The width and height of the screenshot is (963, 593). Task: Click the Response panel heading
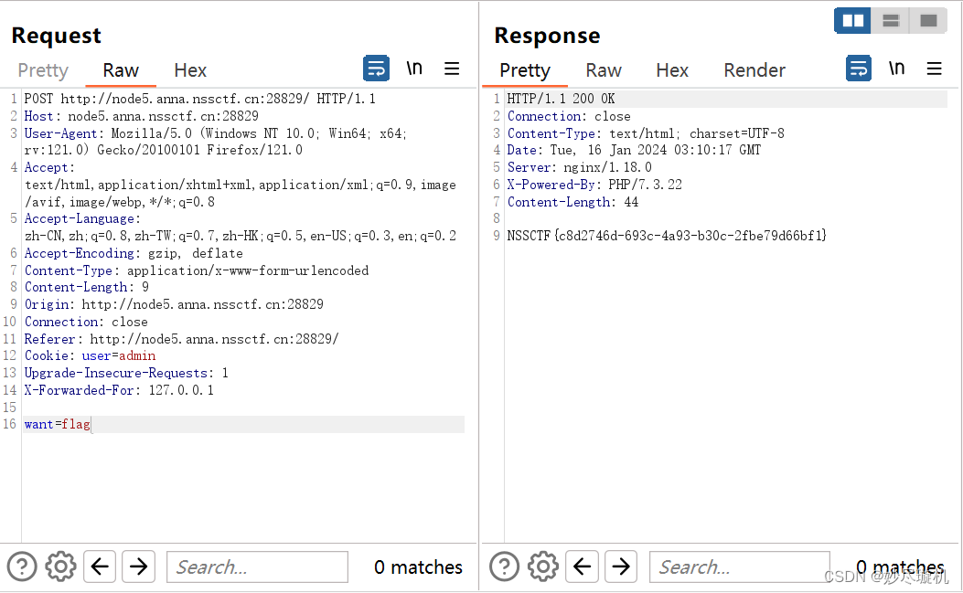[x=547, y=36]
